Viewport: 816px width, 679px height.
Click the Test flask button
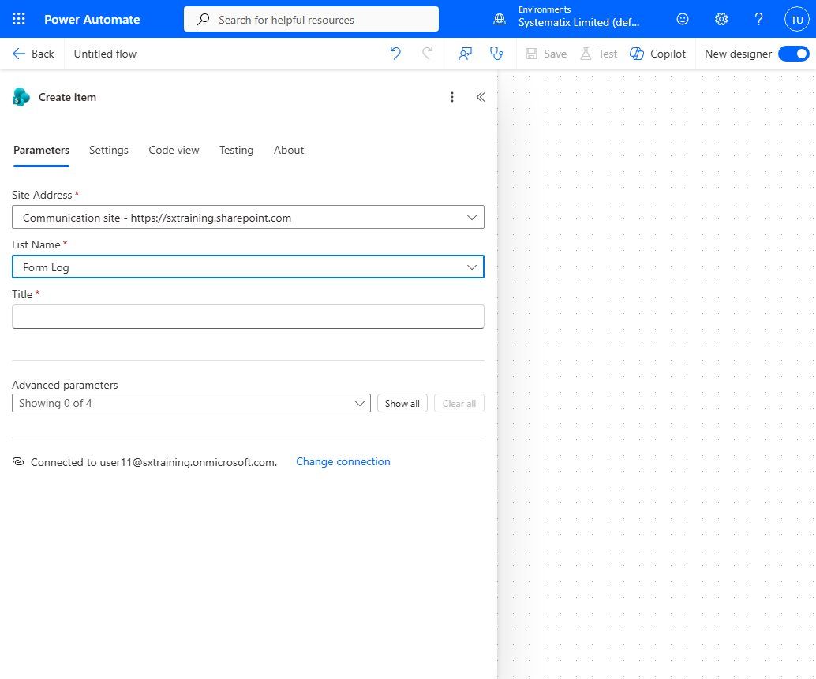tap(598, 54)
